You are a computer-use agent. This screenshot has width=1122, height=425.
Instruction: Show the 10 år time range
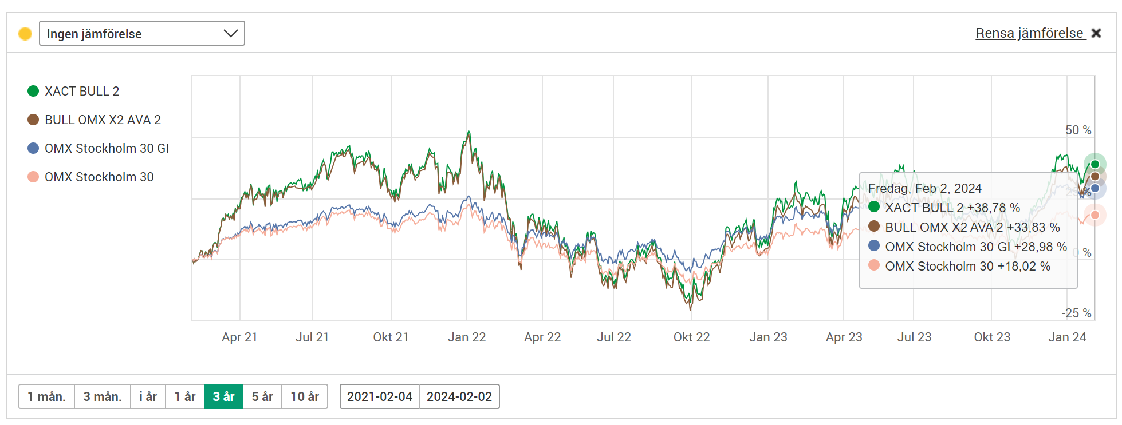pos(305,396)
